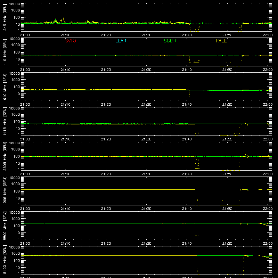Click 1000 y-axis value on 4995 MHz plot

click(16, 184)
